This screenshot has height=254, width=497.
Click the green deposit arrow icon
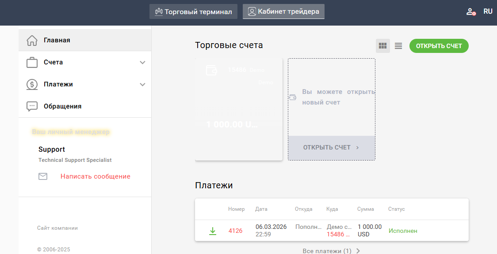[x=213, y=231]
